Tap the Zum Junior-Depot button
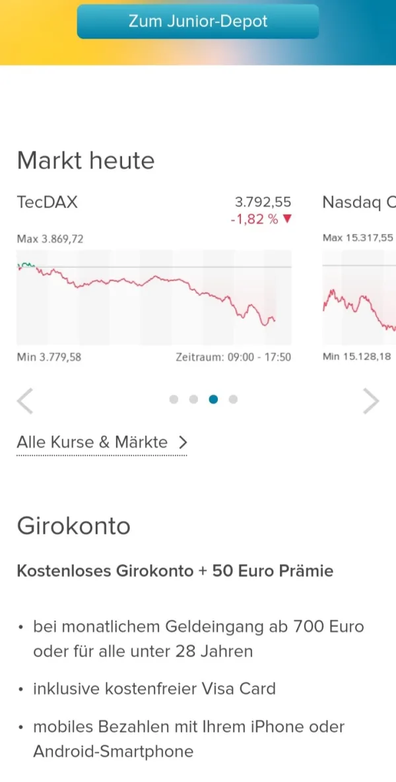 [x=198, y=21]
